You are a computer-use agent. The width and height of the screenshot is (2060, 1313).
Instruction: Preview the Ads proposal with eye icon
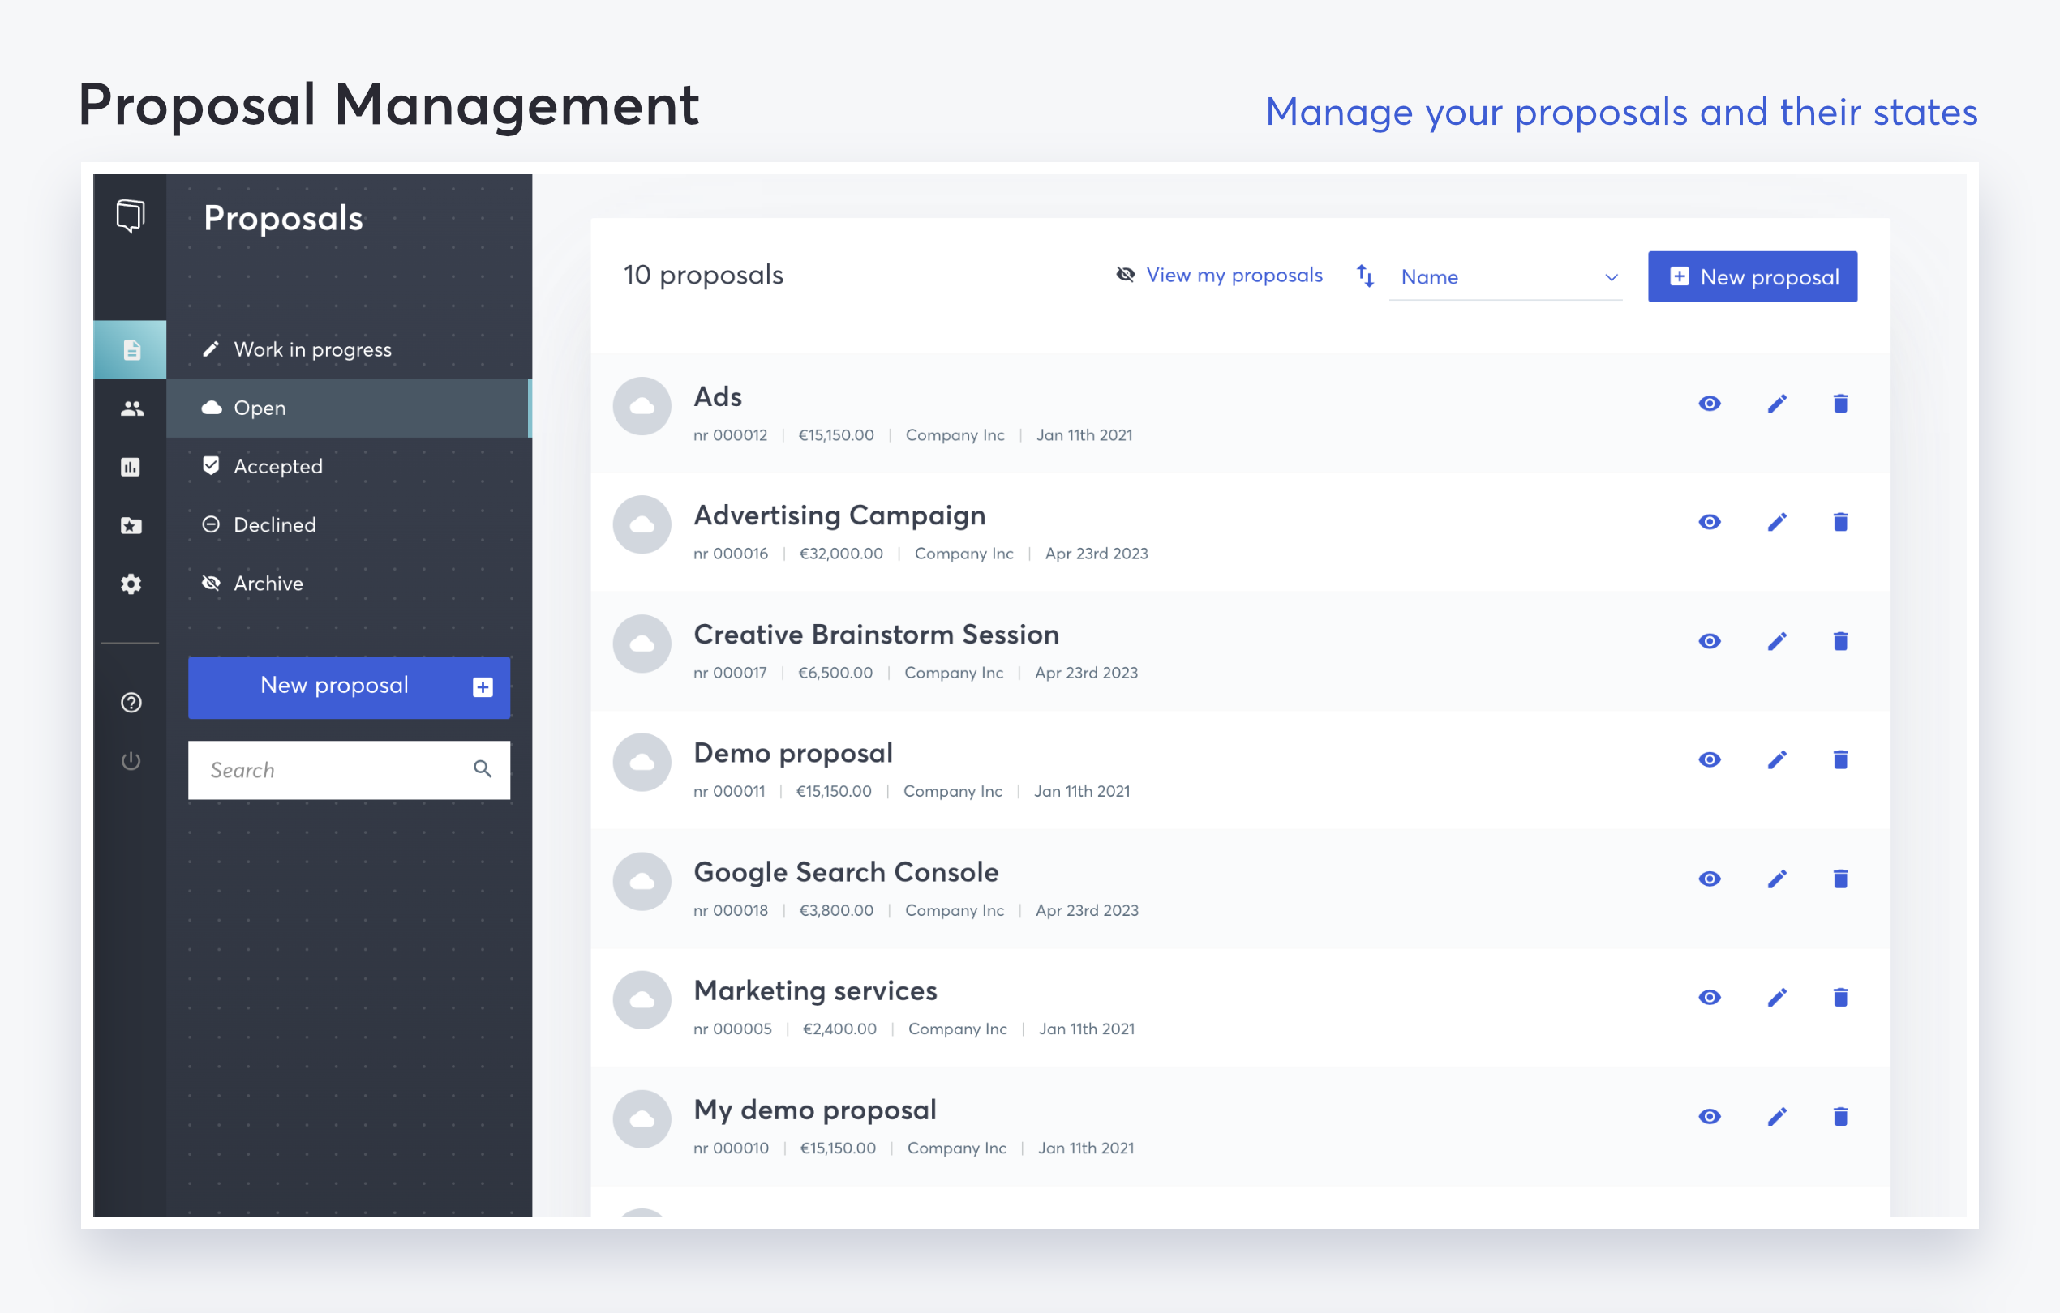[x=1710, y=404]
